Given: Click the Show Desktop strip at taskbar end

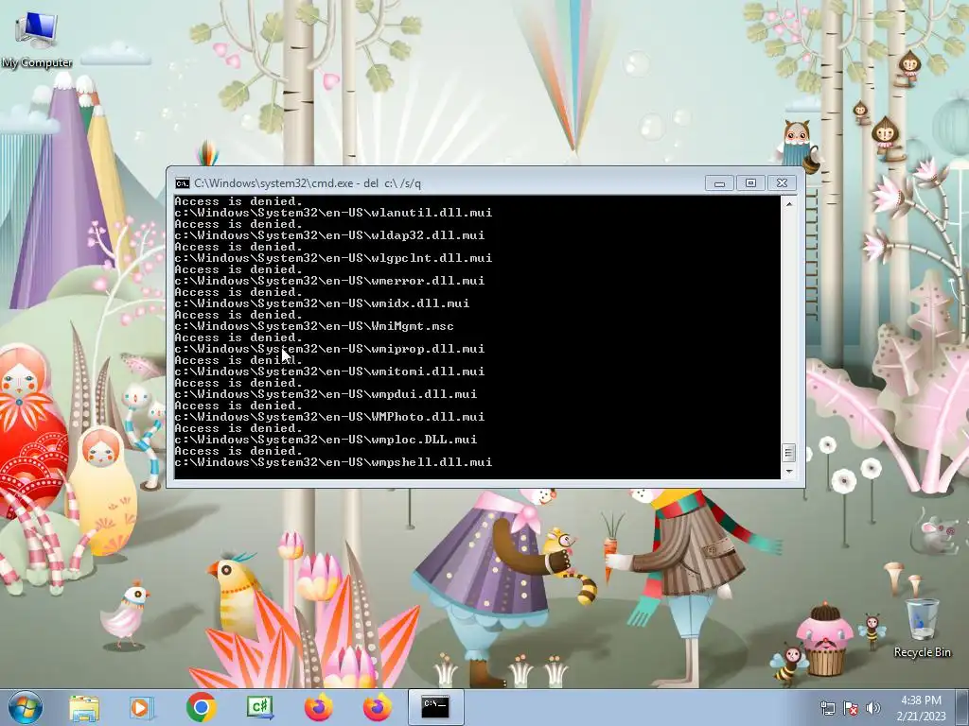Looking at the screenshot, I should click(x=962, y=707).
